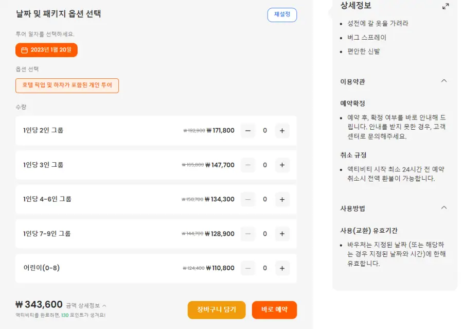Viewport: 463px width, 329px height.
Task: Click the 재설정 reset button
Action: [282, 14]
